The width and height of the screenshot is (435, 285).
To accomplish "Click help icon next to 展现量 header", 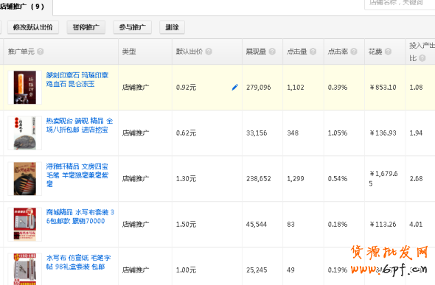I will [272, 52].
